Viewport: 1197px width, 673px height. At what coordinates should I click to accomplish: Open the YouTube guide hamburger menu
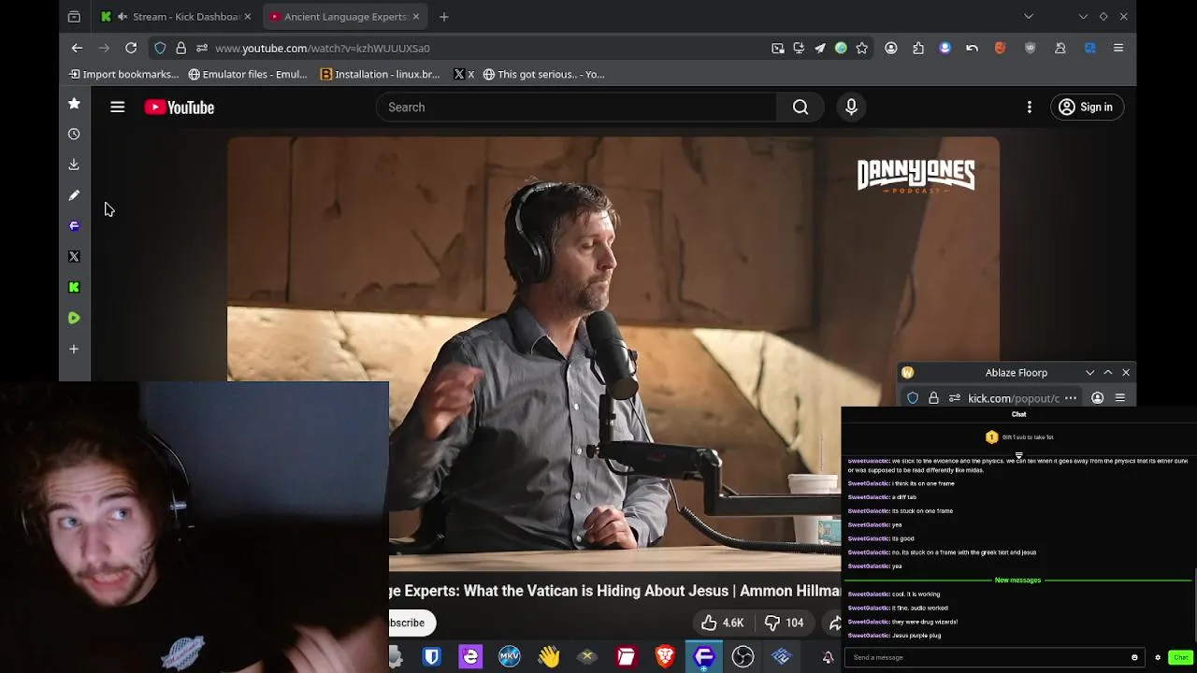(x=117, y=107)
